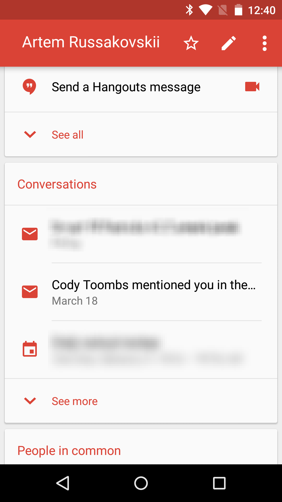Open the three-dot overflow menu

coord(265,43)
